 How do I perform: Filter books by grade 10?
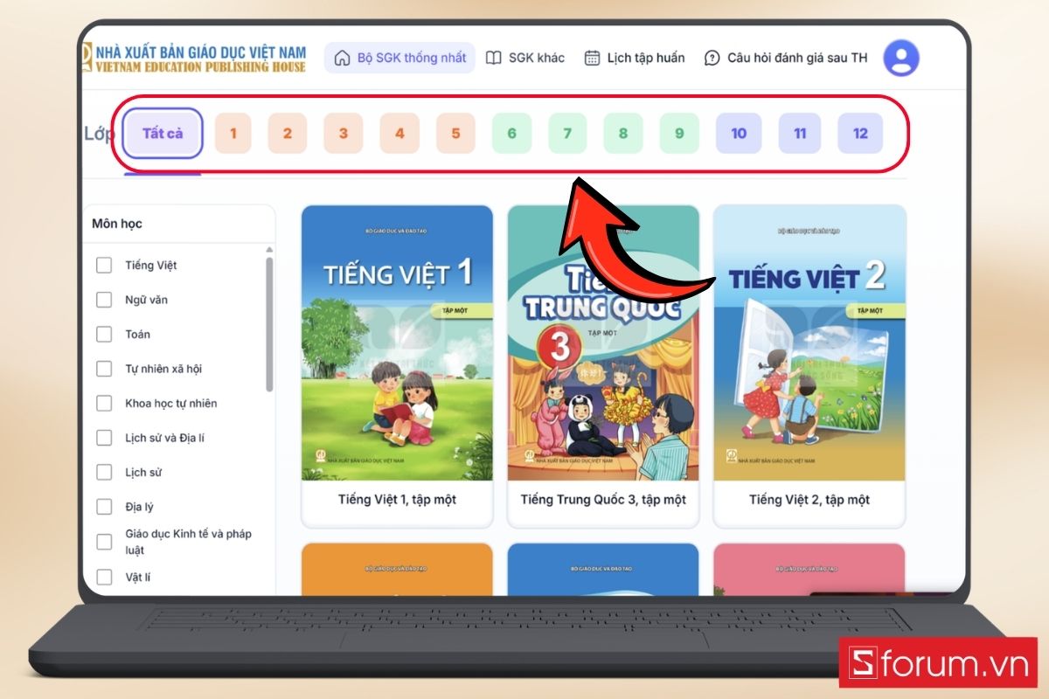[x=739, y=134]
